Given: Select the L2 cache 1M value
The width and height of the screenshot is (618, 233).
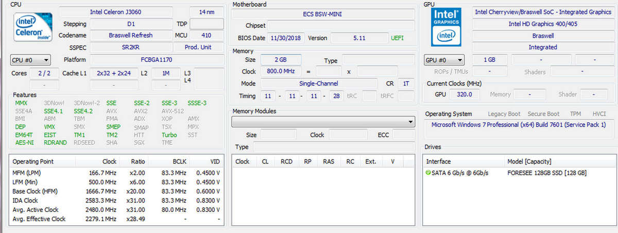Looking at the screenshot, I should 166,74.
